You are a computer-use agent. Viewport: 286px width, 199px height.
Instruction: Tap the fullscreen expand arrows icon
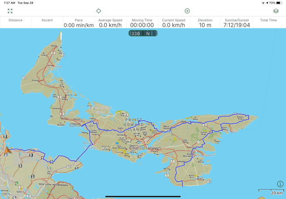[10, 11]
